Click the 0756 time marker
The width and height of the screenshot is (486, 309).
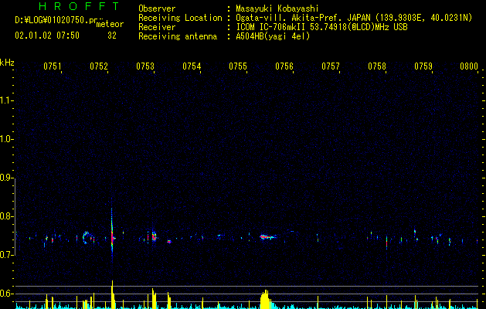[284, 66]
